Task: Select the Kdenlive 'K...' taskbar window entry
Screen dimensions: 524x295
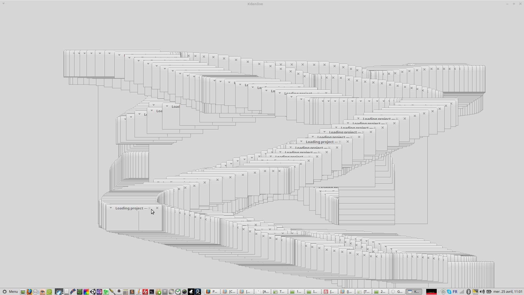Action: (414, 292)
